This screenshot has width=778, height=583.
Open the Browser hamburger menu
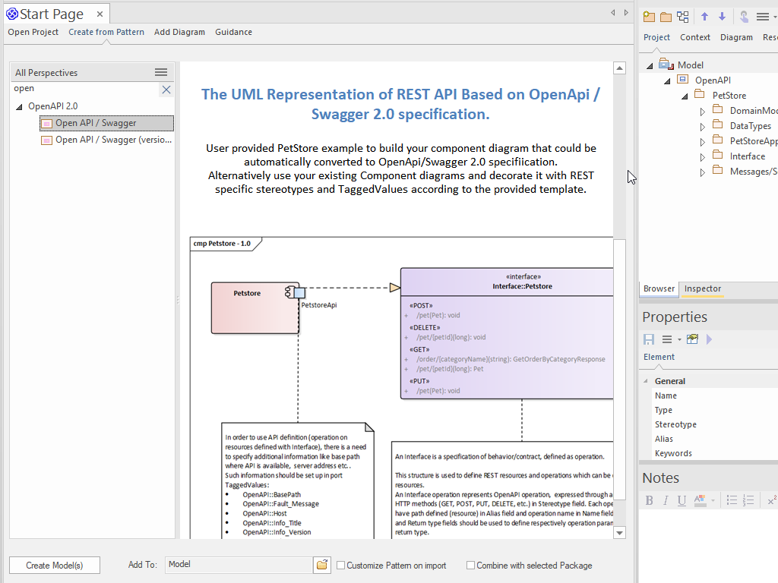pos(763,17)
